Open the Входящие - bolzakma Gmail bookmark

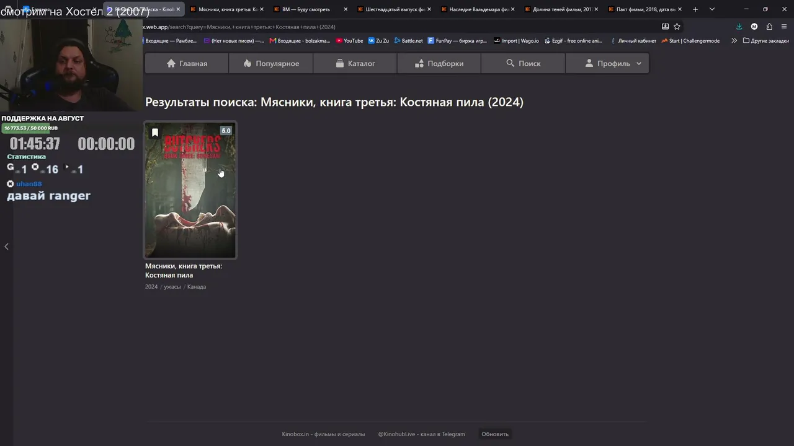point(300,41)
